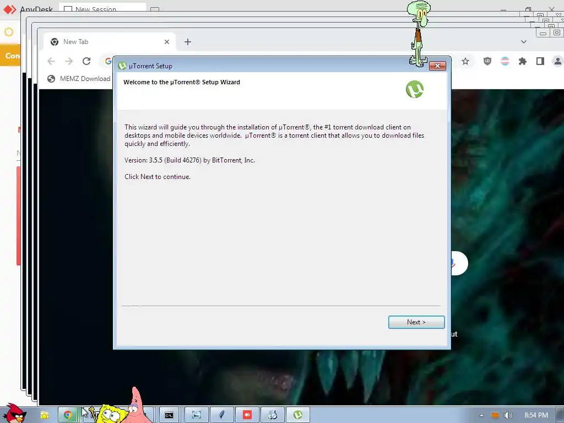Open the feather app on the taskbar
Image resolution: width=564 pixels, height=423 pixels.
(x=222, y=415)
